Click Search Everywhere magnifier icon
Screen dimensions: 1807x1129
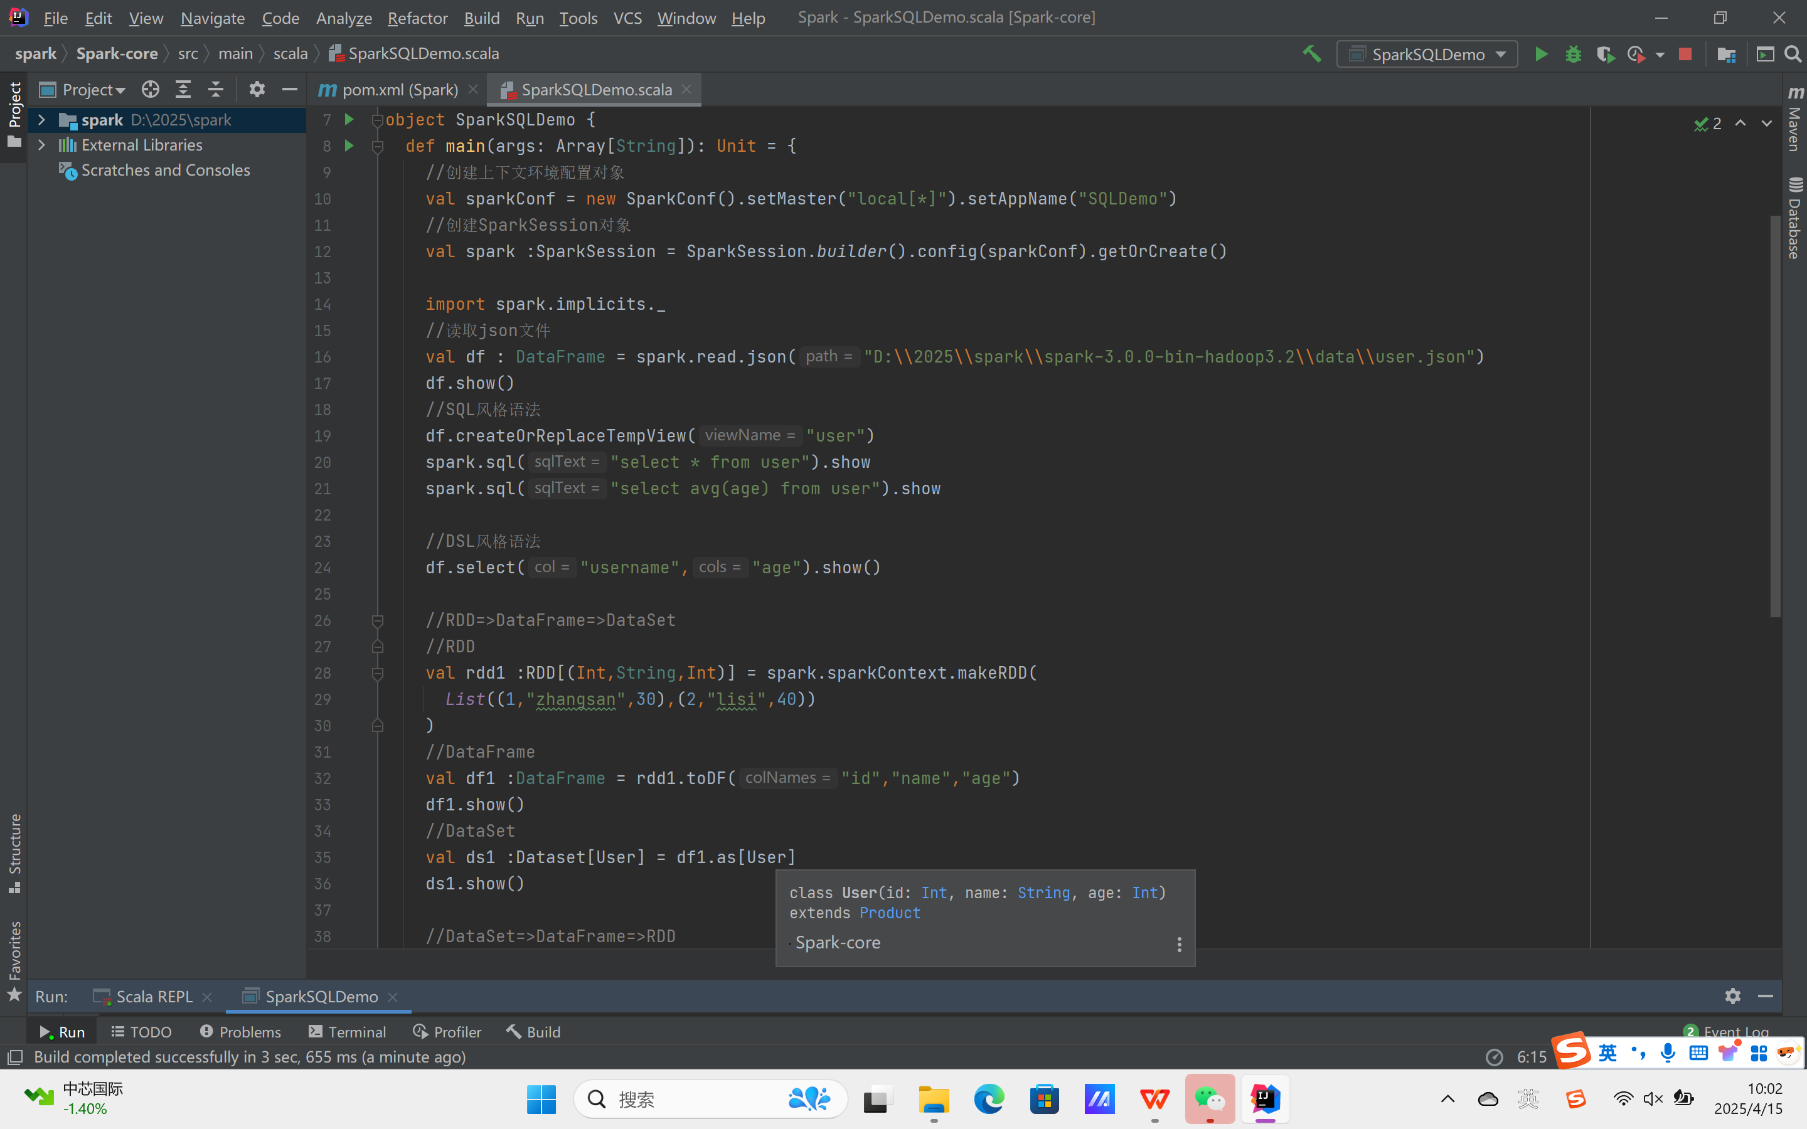1792,55
